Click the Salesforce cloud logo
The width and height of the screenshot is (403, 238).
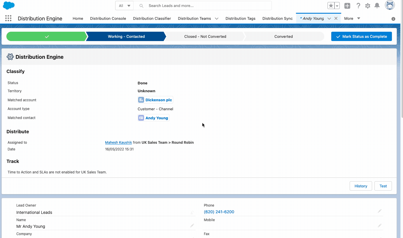point(9,5)
